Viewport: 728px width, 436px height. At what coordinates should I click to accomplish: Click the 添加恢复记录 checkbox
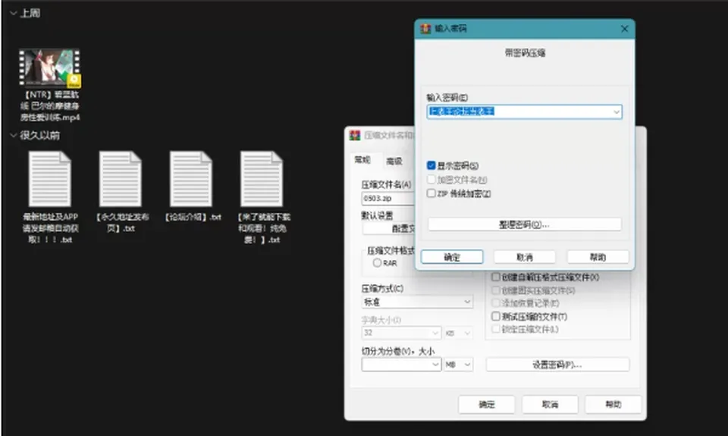(496, 303)
